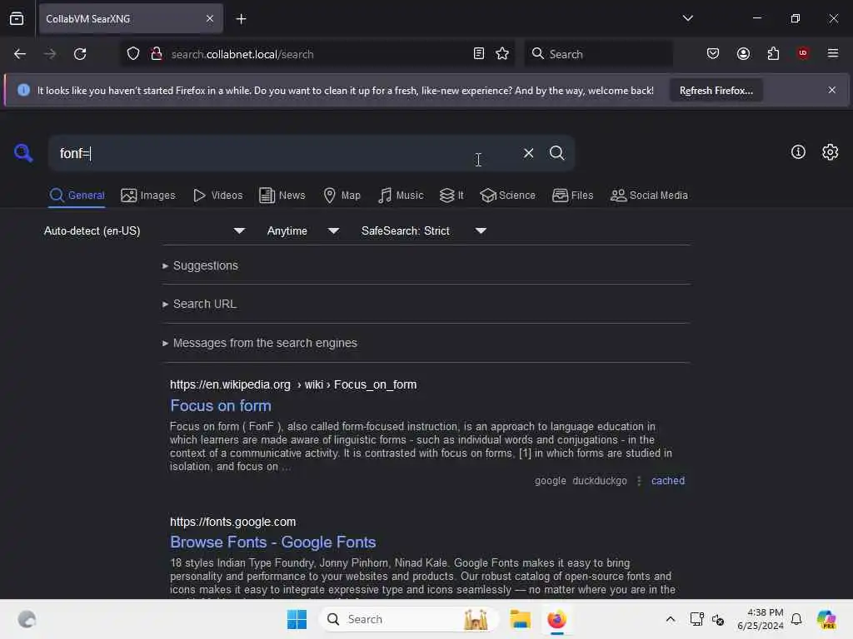The image size is (853, 639).
Task: Open cached version of Wikipedia result
Action: coord(668,481)
